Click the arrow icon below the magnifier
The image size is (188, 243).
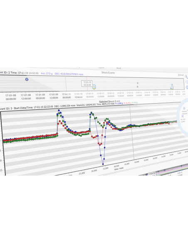(x=187, y=82)
